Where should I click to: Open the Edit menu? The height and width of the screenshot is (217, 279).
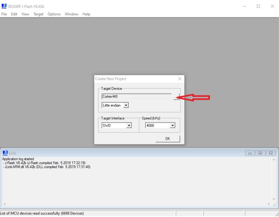(14, 14)
